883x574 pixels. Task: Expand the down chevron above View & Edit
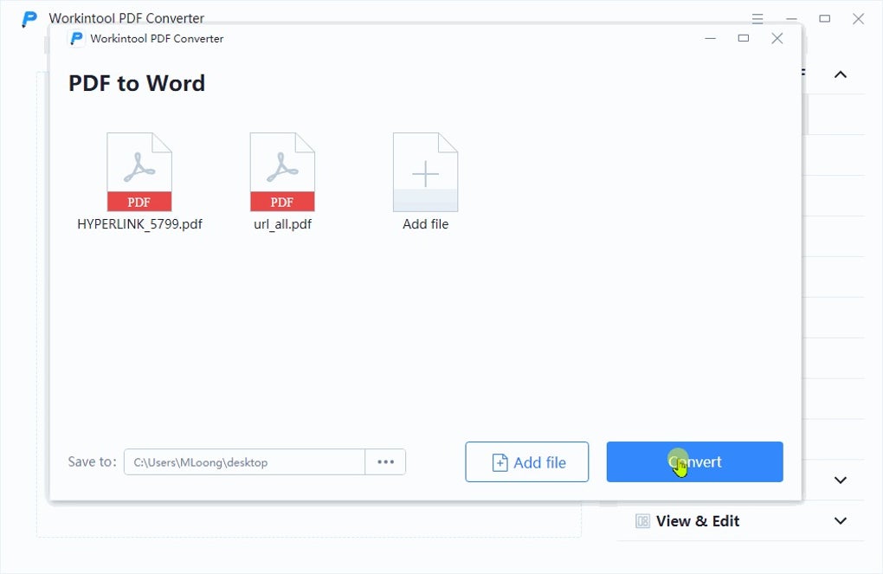pos(839,480)
